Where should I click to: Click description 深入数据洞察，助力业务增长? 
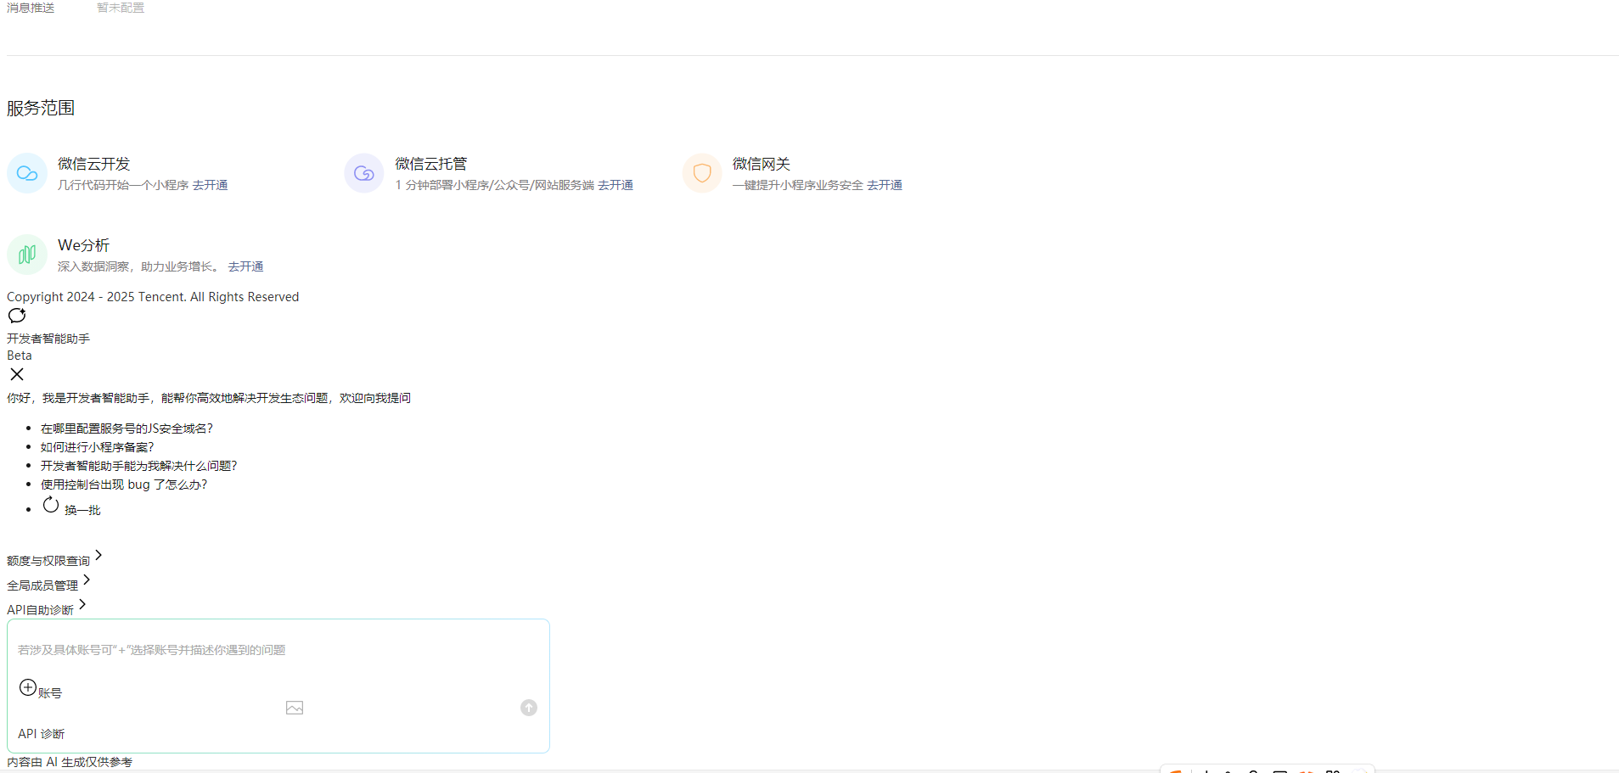click(x=138, y=266)
